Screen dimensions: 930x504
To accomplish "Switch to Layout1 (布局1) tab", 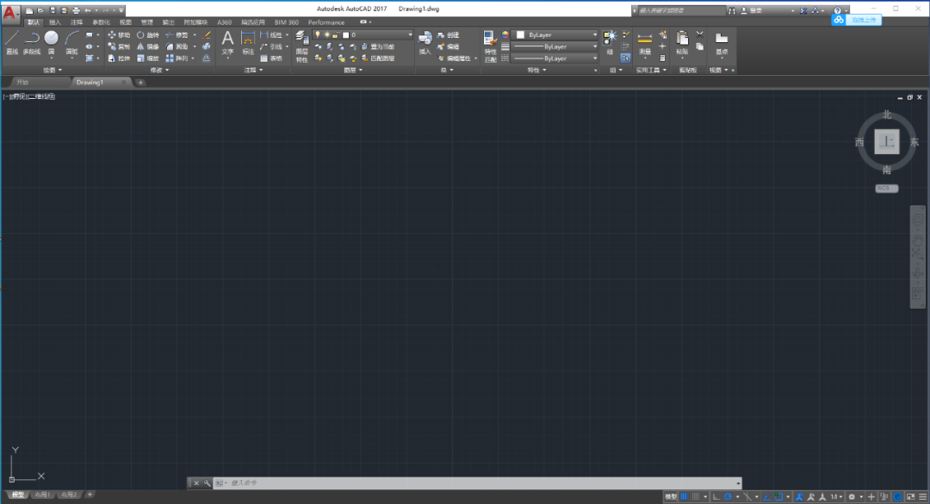I will [x=42, y=495].
